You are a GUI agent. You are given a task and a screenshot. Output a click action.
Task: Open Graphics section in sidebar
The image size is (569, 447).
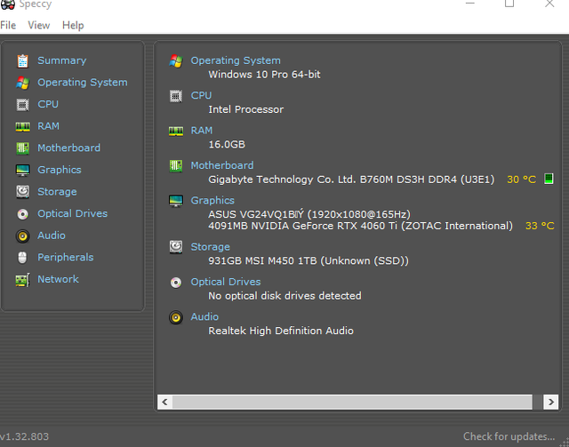pyautogui.click(x=60, y=170)
